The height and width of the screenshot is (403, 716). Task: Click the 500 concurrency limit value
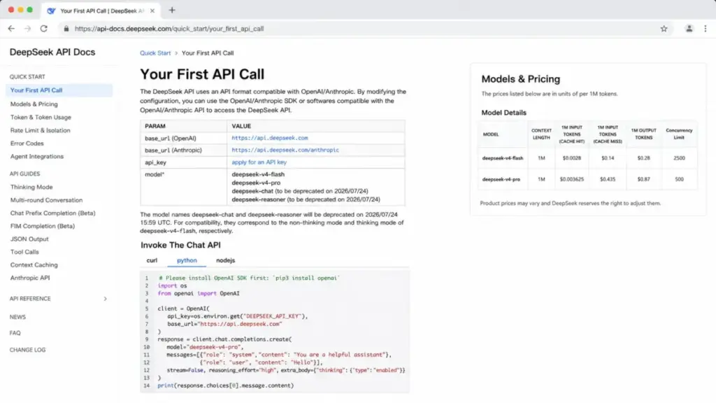point(679,179)
